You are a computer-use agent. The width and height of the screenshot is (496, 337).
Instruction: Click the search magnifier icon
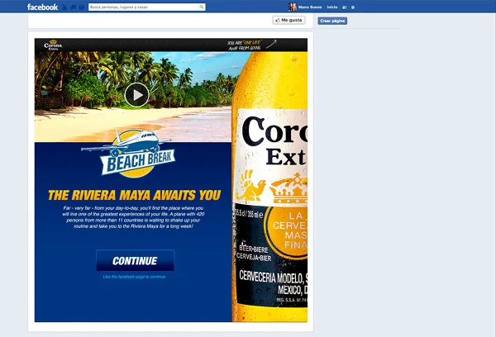202,7
